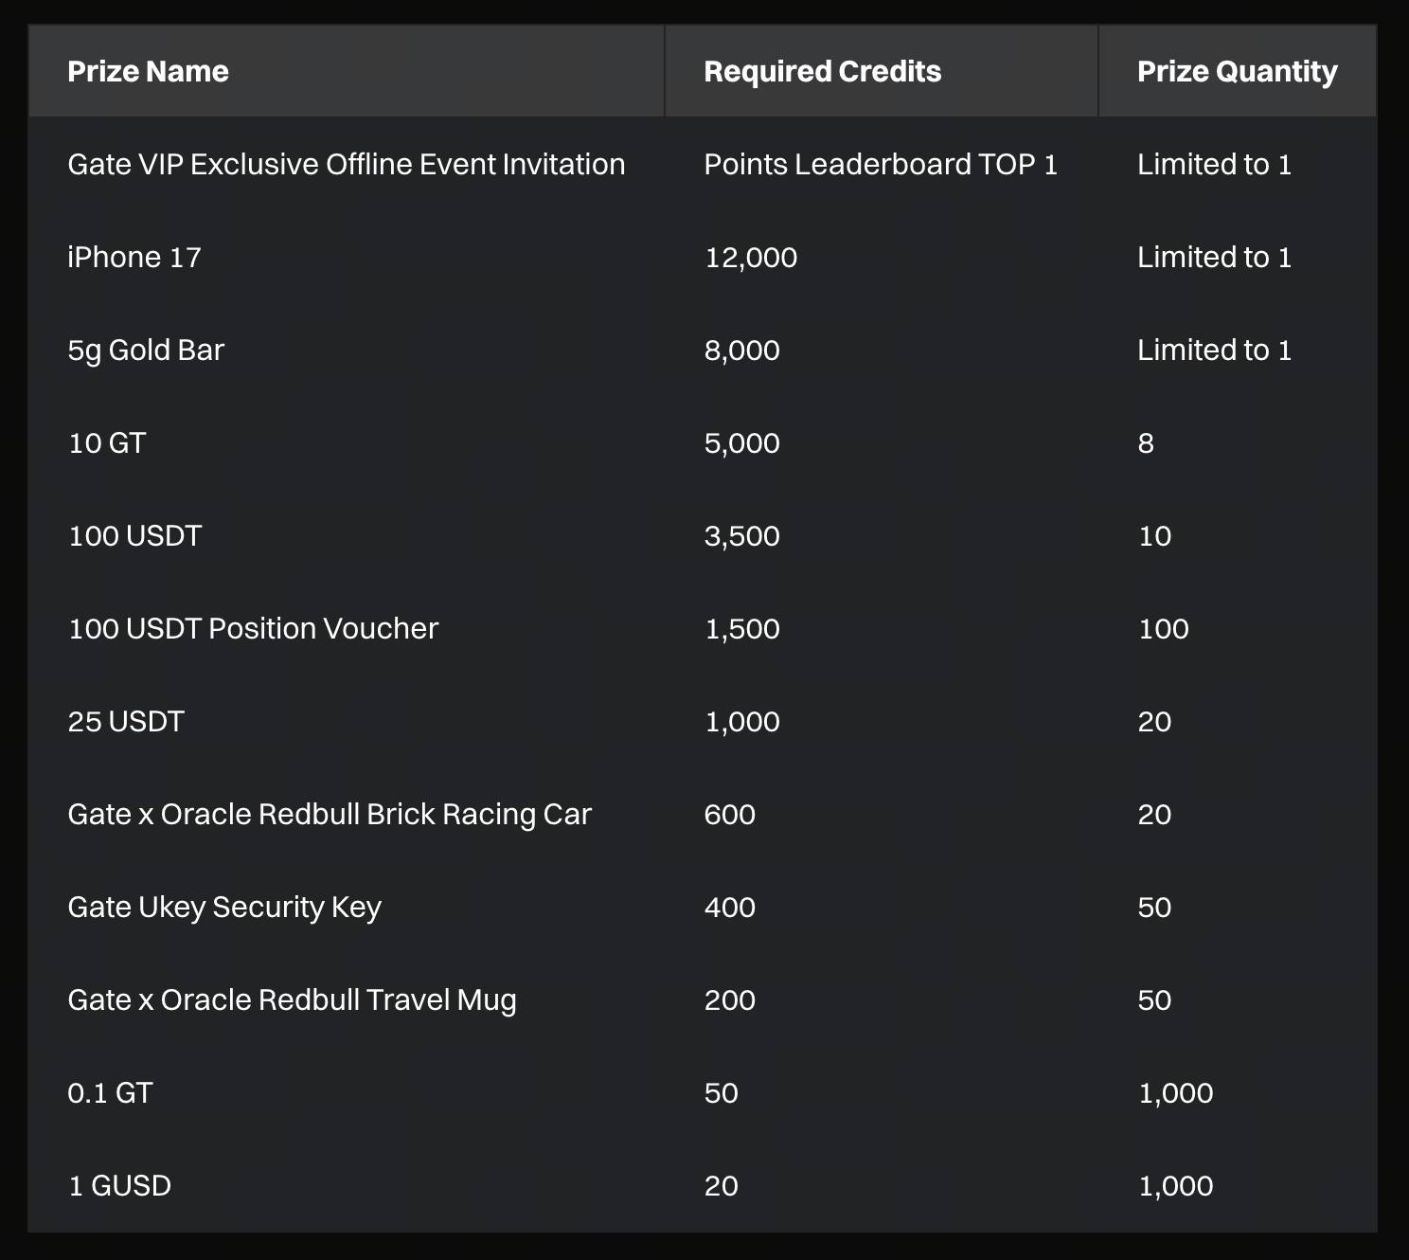Viewport: 1409px width, 1260px height.
Task: Select the 600 credits cell
Action: pos(729,815)
